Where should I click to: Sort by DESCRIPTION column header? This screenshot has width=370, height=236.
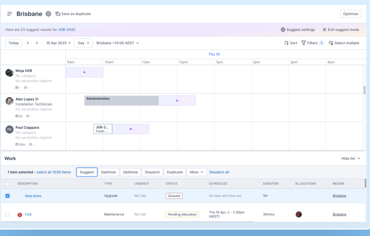click(27, 184)
